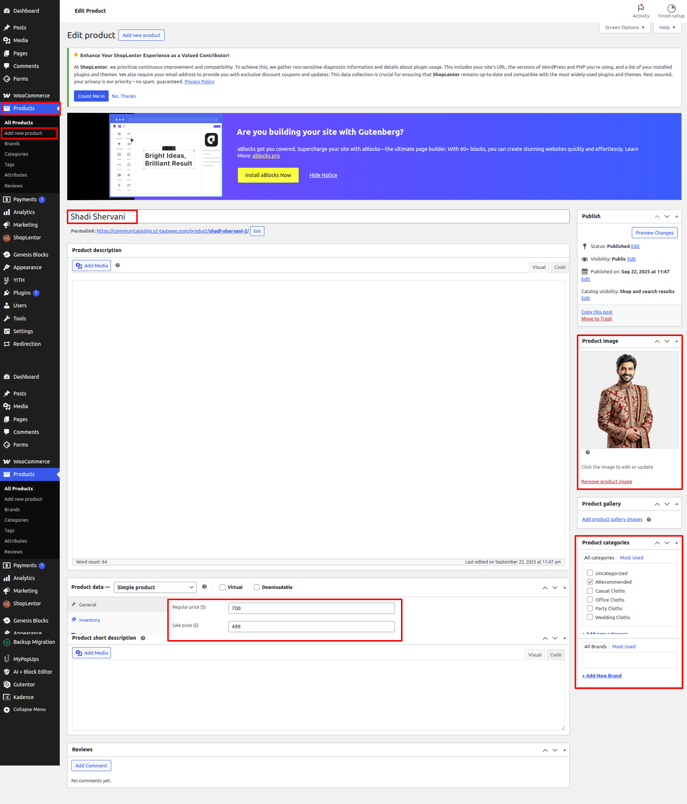
Task: Click the help icon beside Add Media
Action: click(x=118, y=266)
